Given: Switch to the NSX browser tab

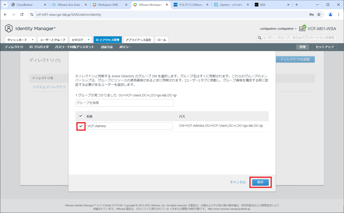Looking at the screenshot, I should [272, 5].
